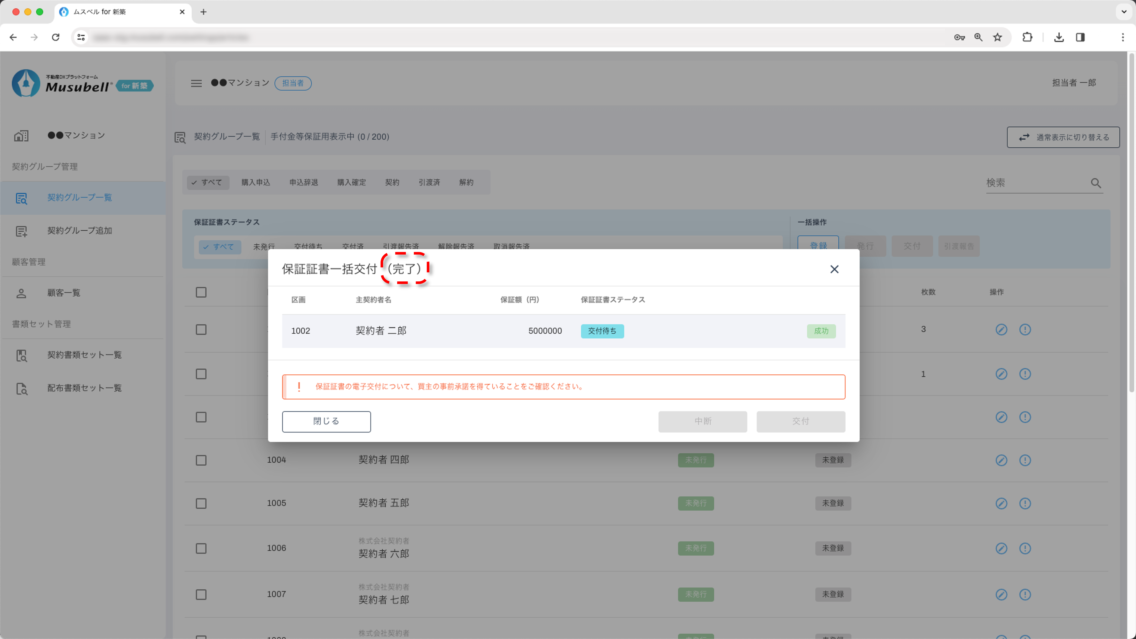The image size is (1136, 639).
Task: Expand the browser tab list chevron
Action: (x=1124, y=12)
